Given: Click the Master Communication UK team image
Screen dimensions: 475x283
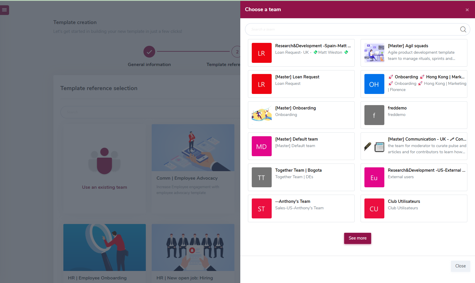Looking at the screenshot, I should (374, 146).
